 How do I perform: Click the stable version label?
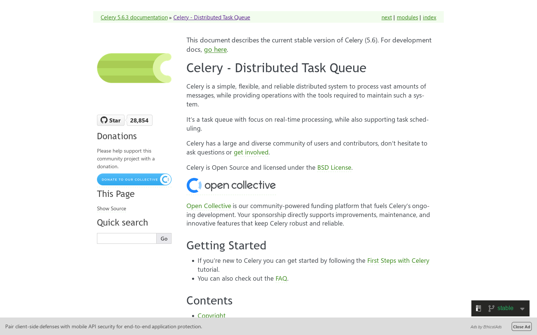point(505,308)
